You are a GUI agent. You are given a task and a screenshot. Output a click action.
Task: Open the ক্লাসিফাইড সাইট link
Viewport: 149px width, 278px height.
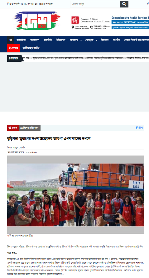tap(31, 48)
